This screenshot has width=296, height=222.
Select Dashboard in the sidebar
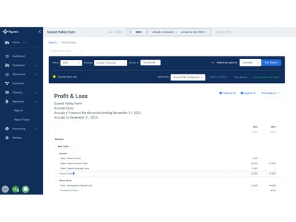click(x=18, y=56)
